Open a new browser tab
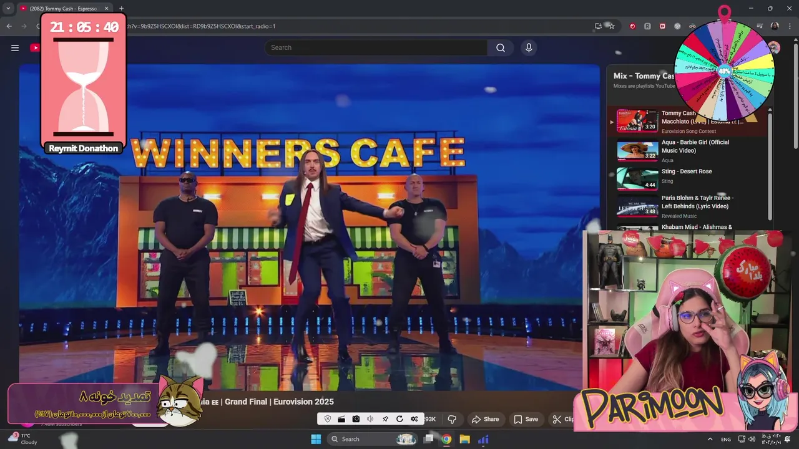This screenshot has width=799, height=449. [121, 9]
